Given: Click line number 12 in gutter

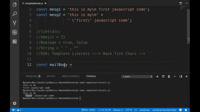Looking at the screenshot, I should (x=29, y=65).
